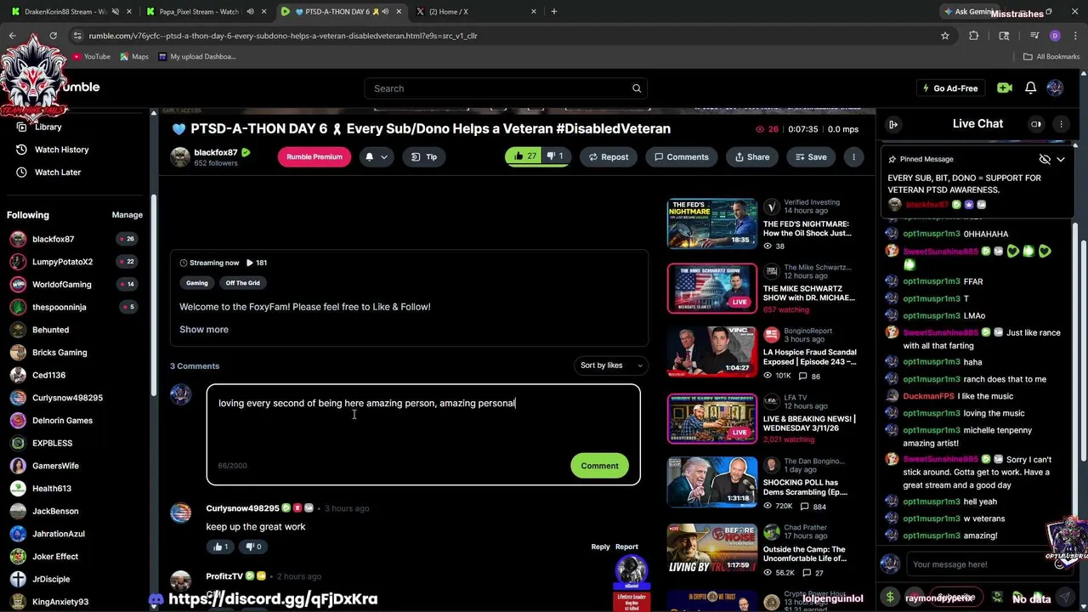This screenshot has width=1088, height=612.
Task: Switch to the DrakenKorin88 Stream tab
Action: 71,12
